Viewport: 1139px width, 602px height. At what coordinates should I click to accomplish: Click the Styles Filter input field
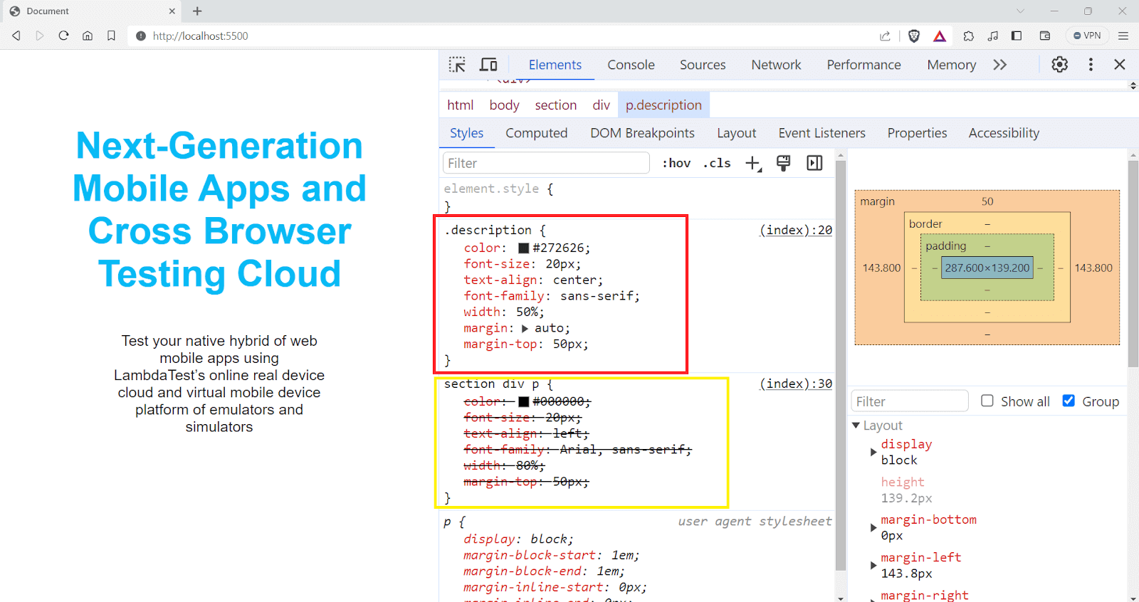click(x=545, y=164)
